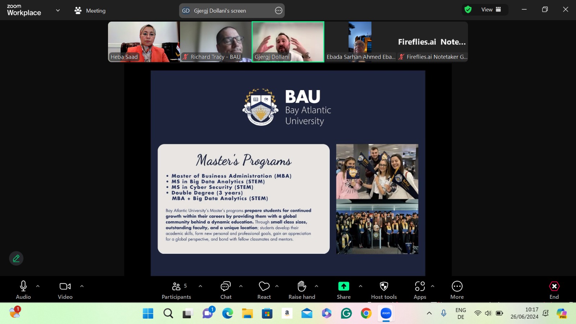Image resolution: width=576 pixels, height=324 pixels.
Task: Launch Microsoft Edge from taskbar
Action: (x=228, y=313)
